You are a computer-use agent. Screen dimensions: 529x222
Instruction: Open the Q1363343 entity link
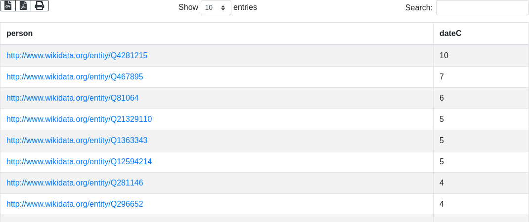(x=77, y=141)
